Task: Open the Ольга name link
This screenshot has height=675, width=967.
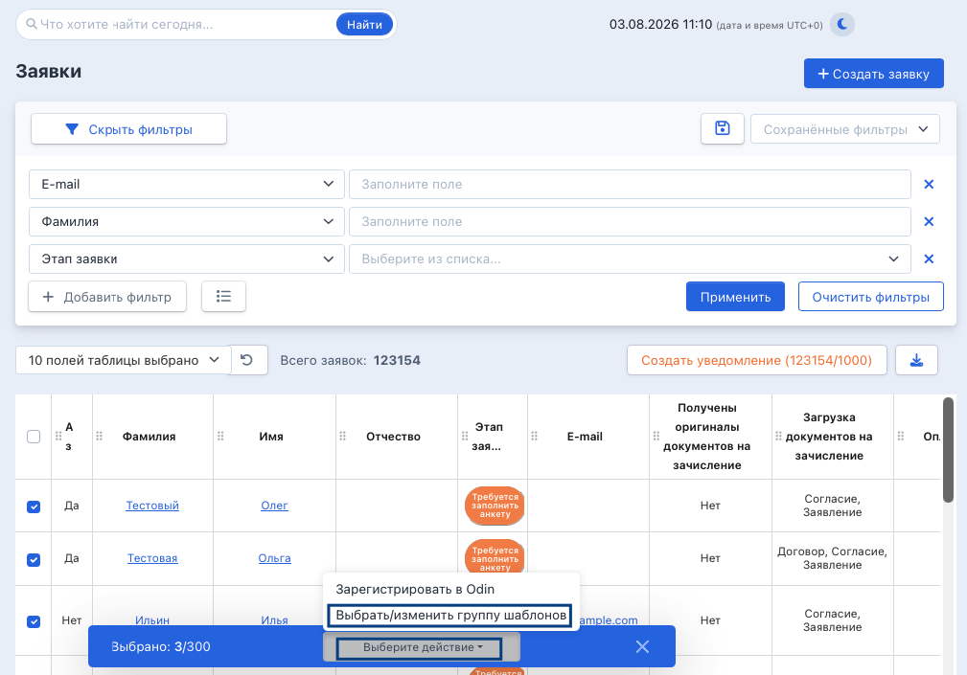Action: tap(274, 558)
